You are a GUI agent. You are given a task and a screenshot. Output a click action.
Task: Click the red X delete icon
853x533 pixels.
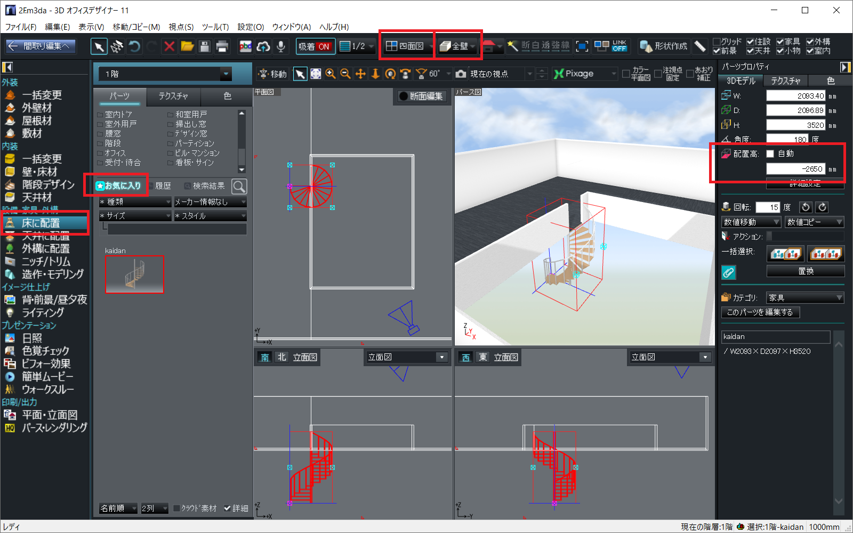click(169, 47)
